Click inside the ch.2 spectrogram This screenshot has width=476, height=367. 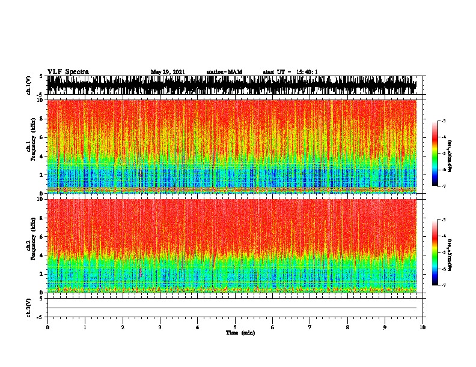(x=231, y=246)
